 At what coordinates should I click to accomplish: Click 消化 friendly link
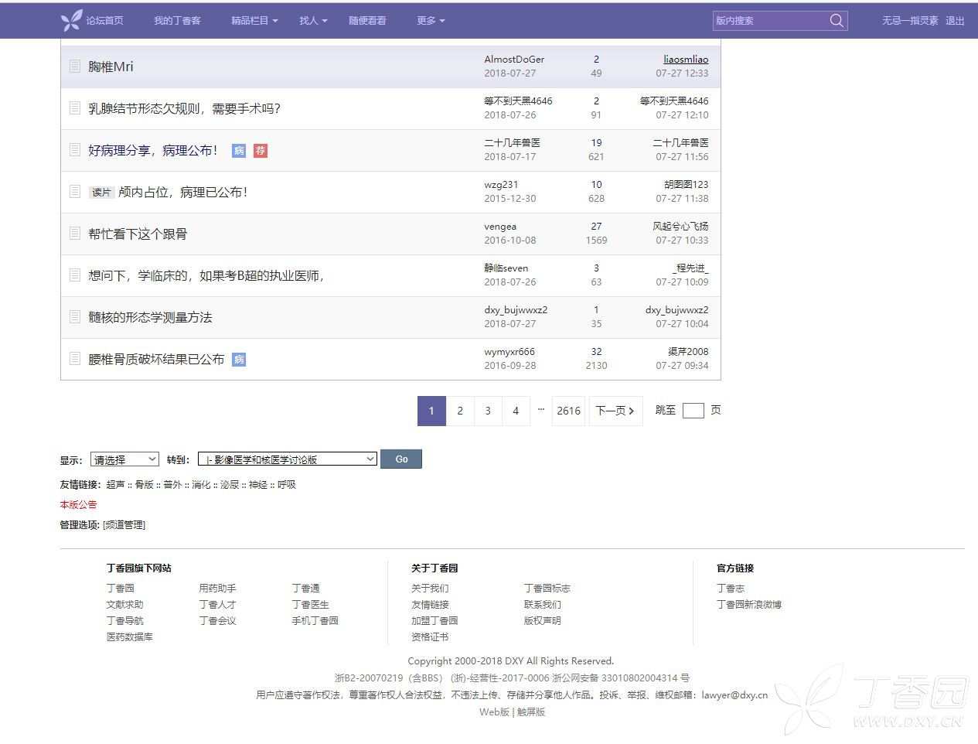tap(201, 485)
